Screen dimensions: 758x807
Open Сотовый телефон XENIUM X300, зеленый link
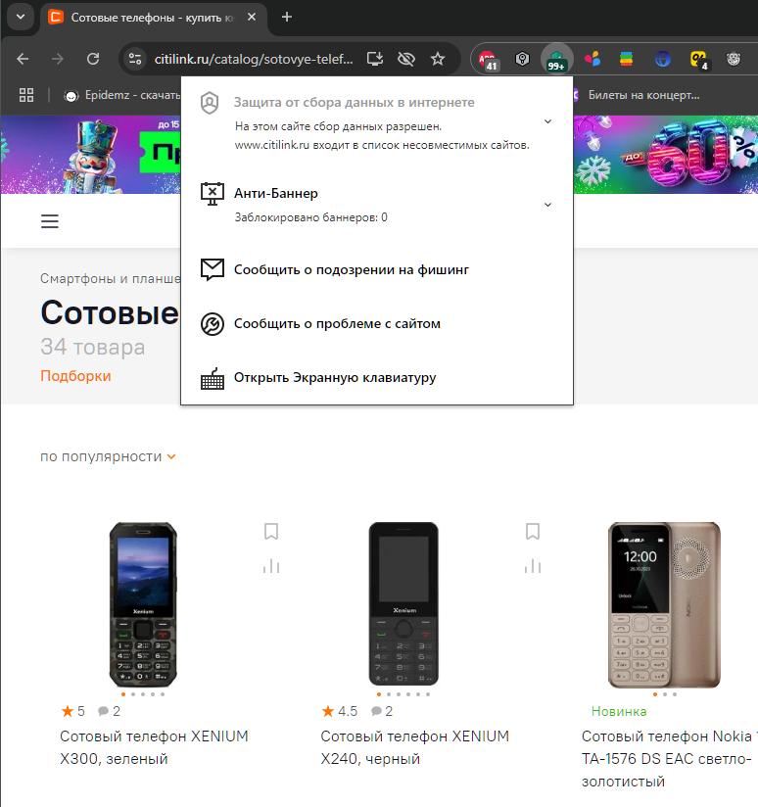coord(154,748)
